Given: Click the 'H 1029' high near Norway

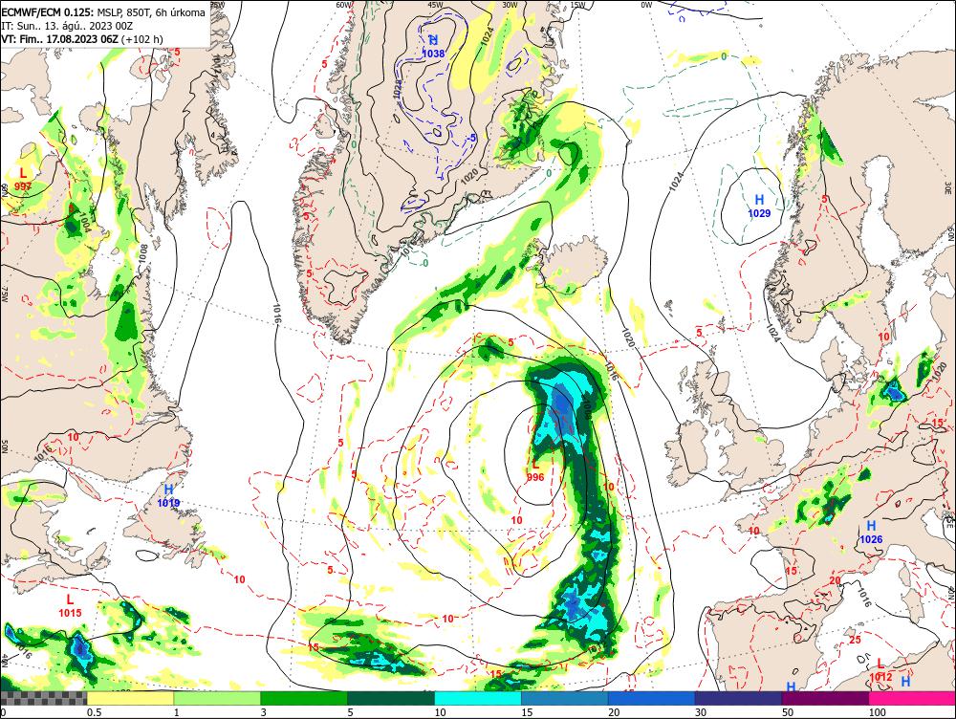Looking at the screenshot, I should click(759, 207).
